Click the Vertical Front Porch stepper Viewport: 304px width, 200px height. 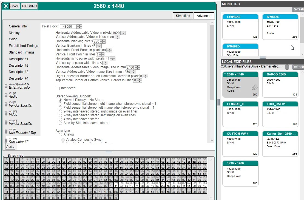click(x=102, y=55)
